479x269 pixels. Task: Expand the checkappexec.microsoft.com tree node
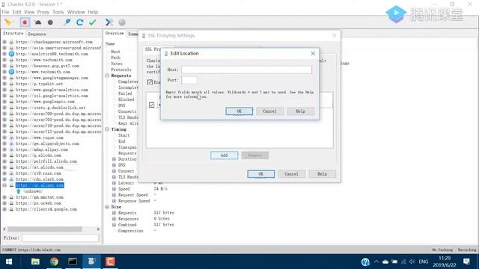click(x=4, y=42)
